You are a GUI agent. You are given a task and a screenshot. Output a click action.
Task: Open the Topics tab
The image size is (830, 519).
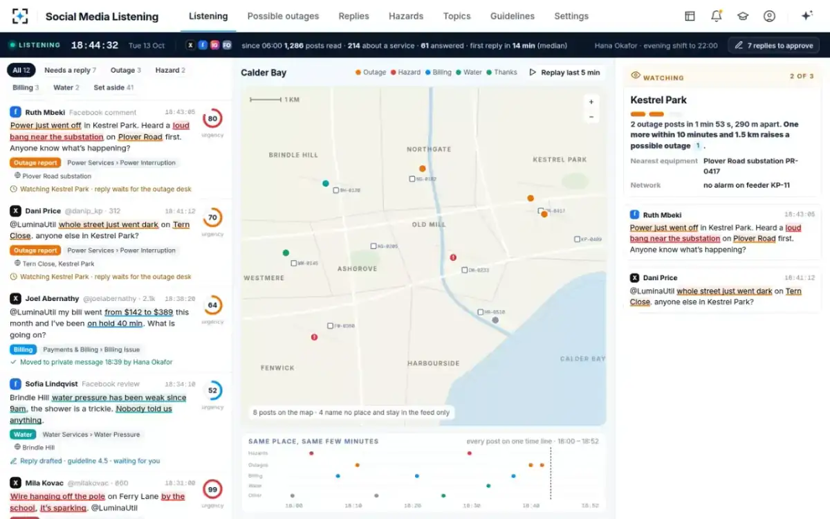pos(456,16)
